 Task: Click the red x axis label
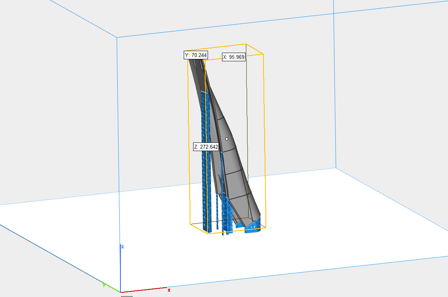(168, 290)
